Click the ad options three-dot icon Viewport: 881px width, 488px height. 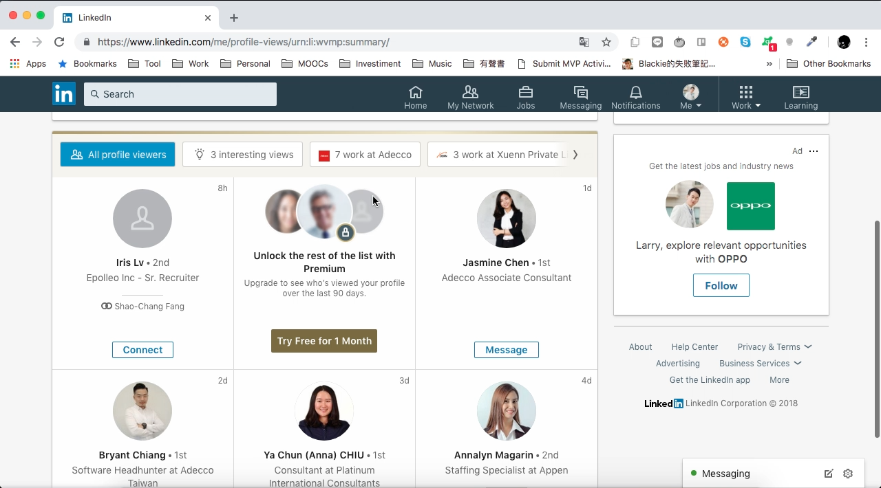pos(814,151)
